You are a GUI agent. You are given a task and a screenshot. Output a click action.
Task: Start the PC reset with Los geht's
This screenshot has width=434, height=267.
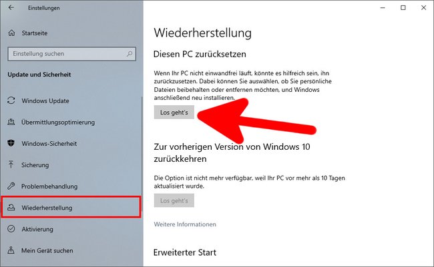click(174, 113)
